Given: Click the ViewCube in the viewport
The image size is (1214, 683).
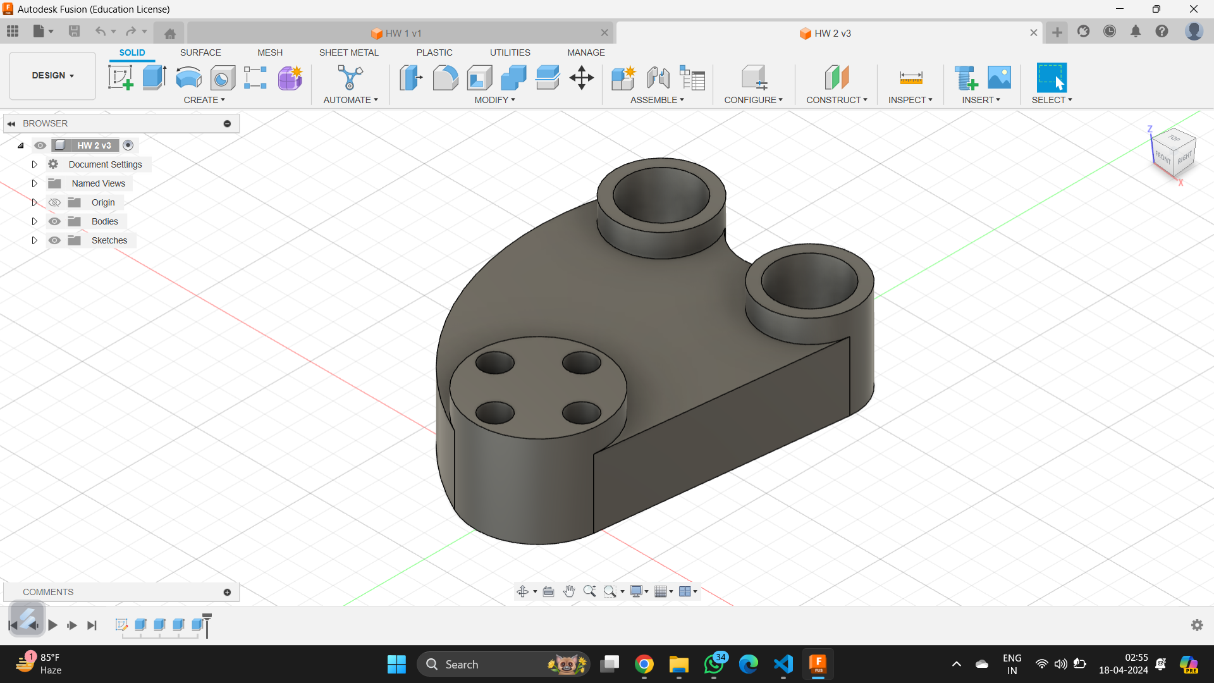Looking at the screenshot, I should (1173, 154).
